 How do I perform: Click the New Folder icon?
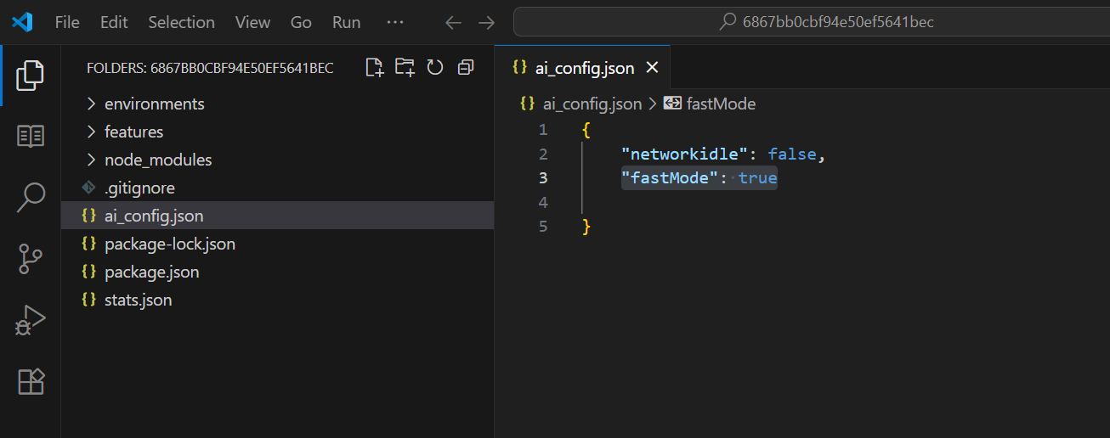pyautogui.click(x=405, y=68)
